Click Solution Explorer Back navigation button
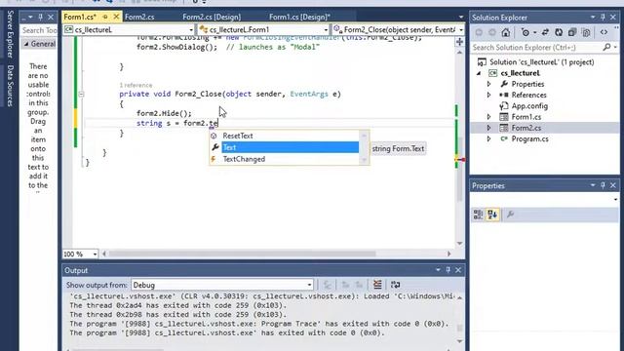The width and height of the screenshot is (624, 351). [x=479, y=32]
